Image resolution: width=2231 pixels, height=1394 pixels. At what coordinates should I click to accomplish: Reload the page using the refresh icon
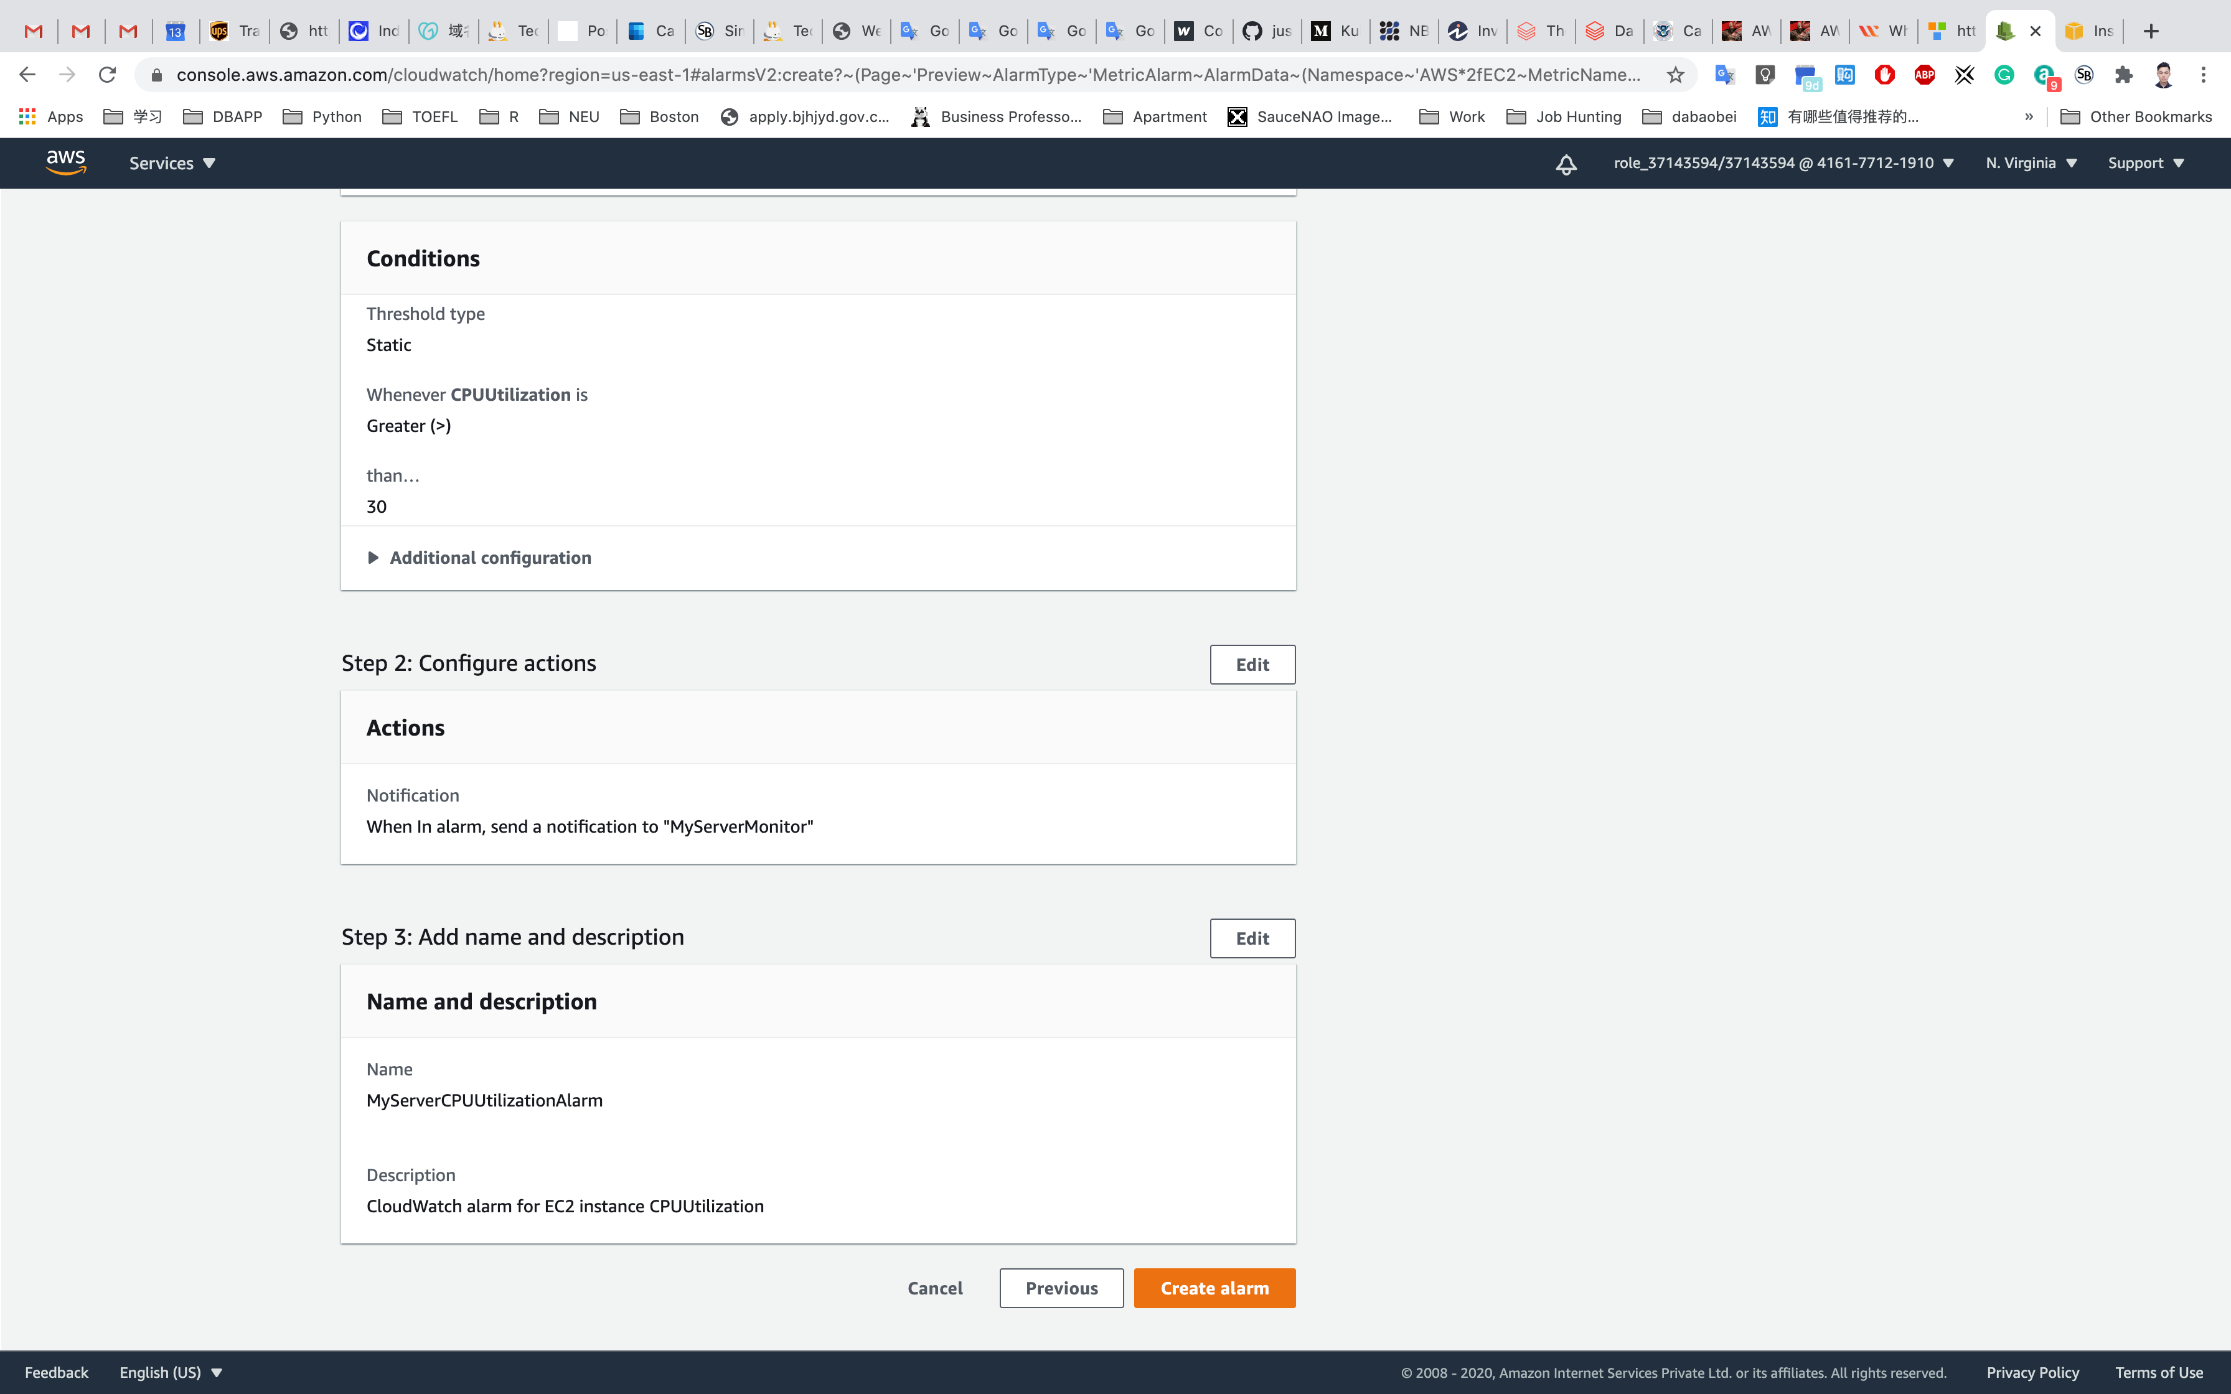[107, 75]
